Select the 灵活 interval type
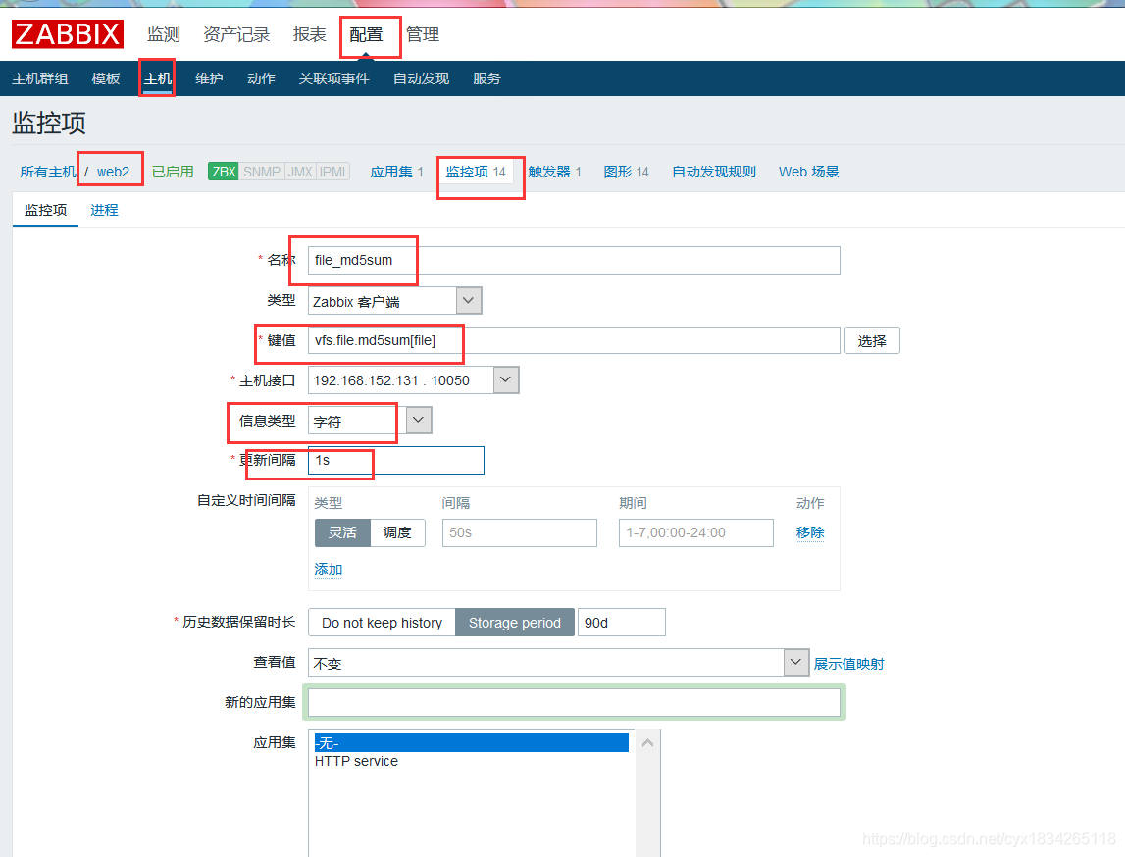Image resolution: width=1125 pixels, height=857 pixels. click(342, 532)
